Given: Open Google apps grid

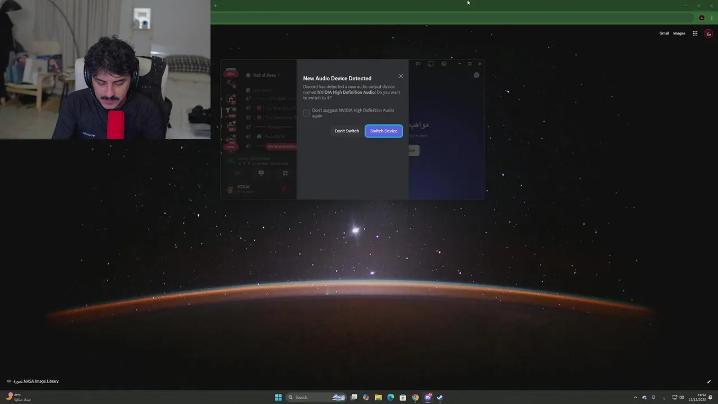Looking at the screenshot, I should click(x=695, y=33).
